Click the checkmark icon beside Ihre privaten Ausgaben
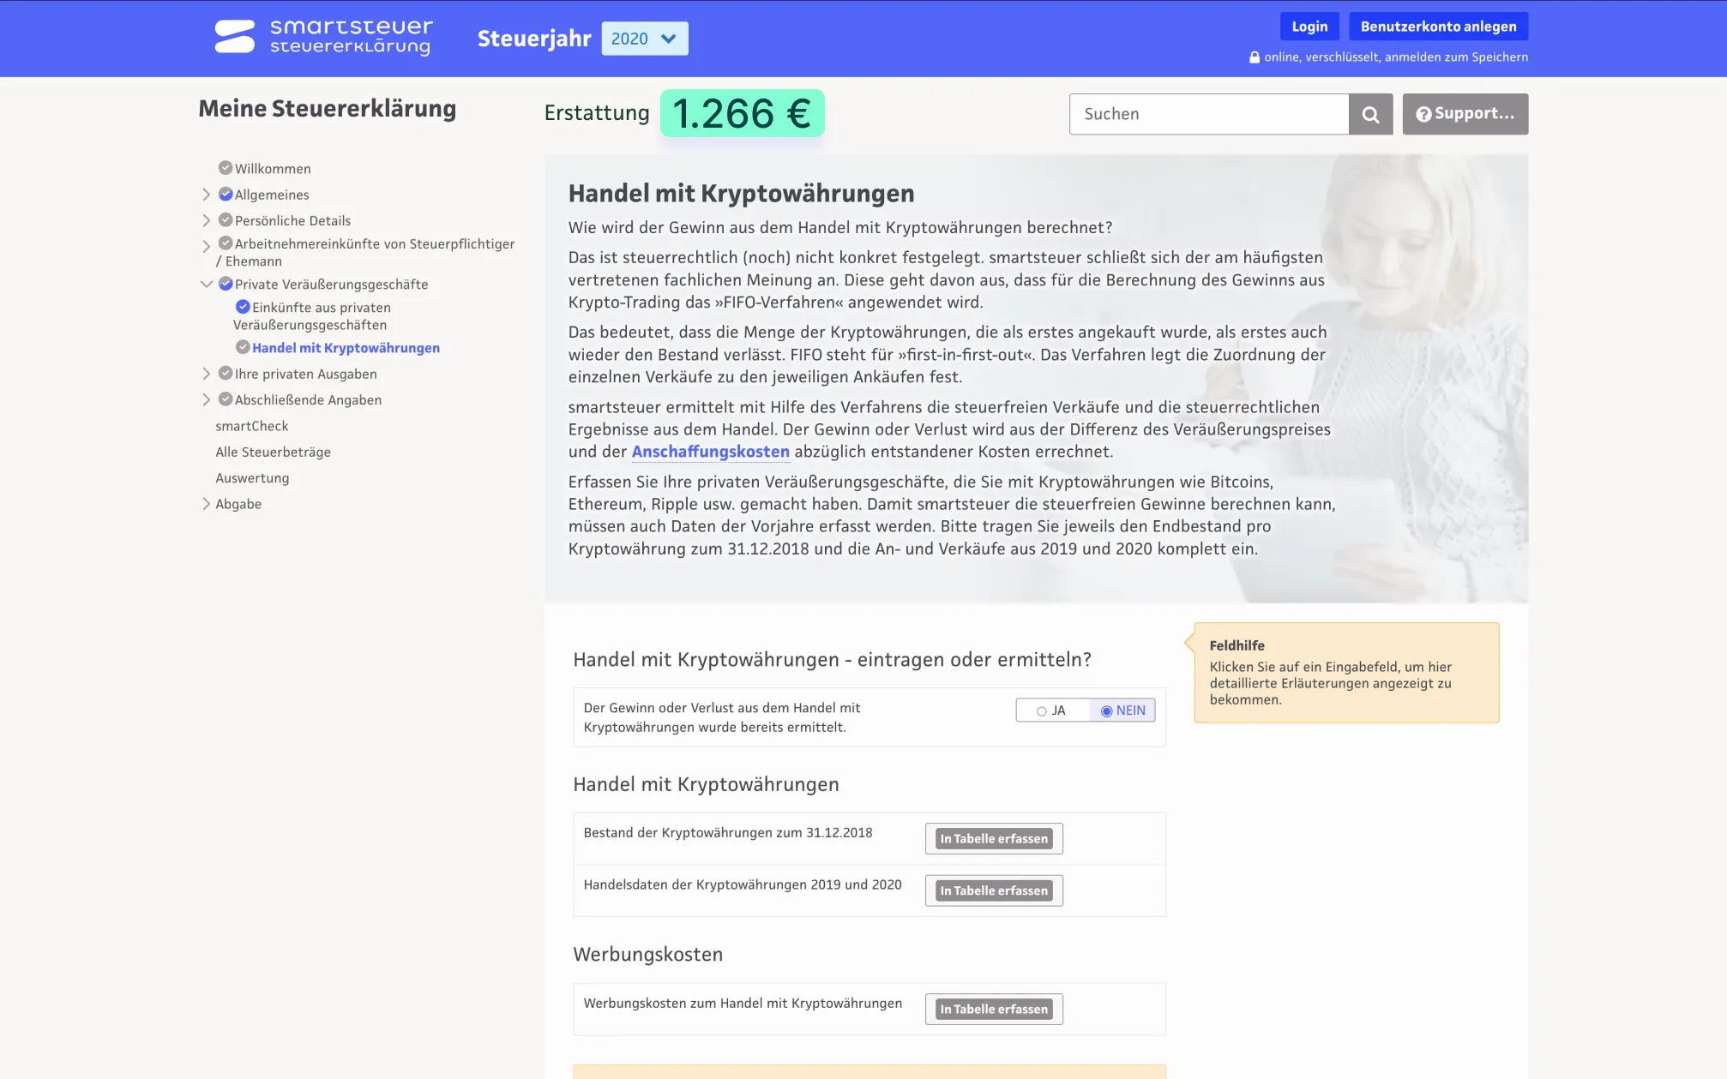Viewport: 1727px width, 1079px height. [x=226, y=374]
